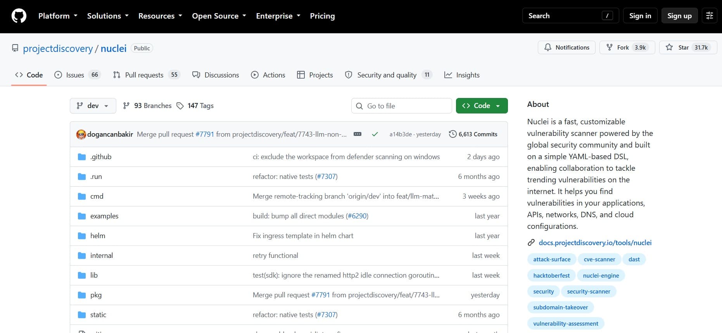This screenshot has height=333, width=722.
Task: Open the projectdiscovery owner link
Action: [58, 48]
